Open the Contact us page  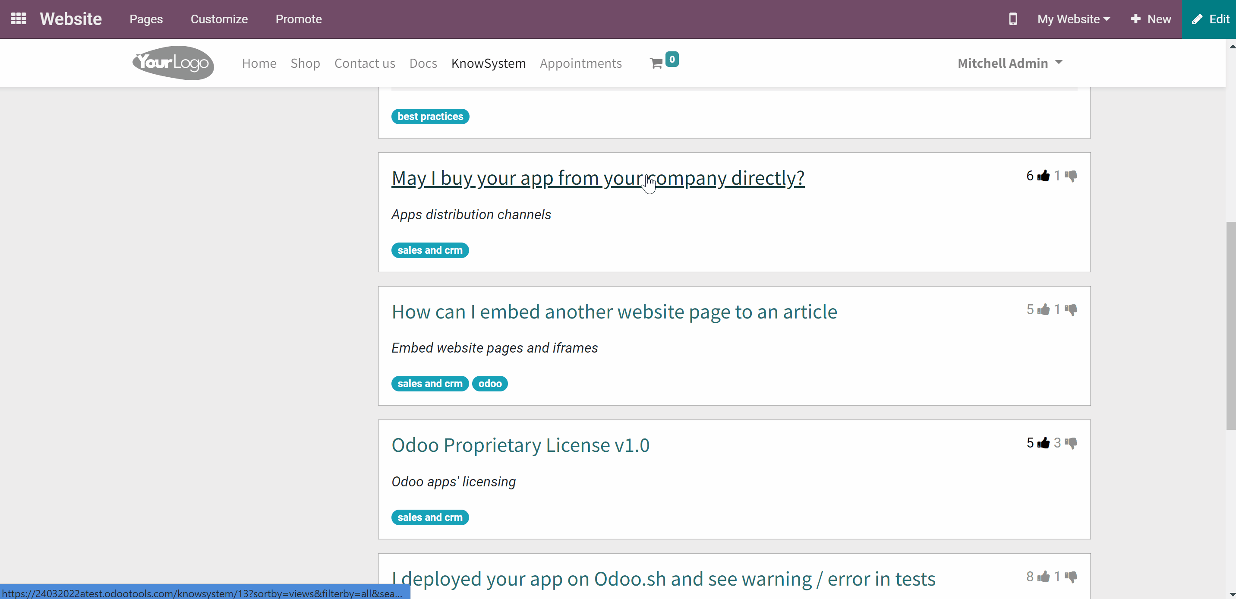(365, 63)
